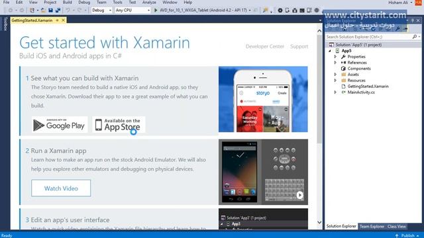
Task: Open the Edit menu
Action: 19,3
